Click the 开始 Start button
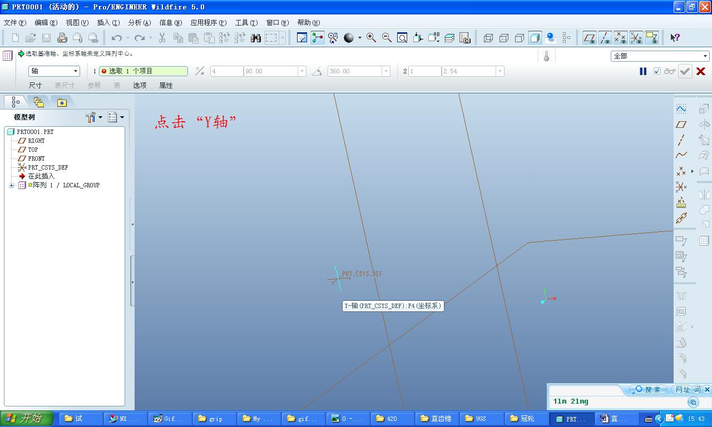 click(26, 419)
